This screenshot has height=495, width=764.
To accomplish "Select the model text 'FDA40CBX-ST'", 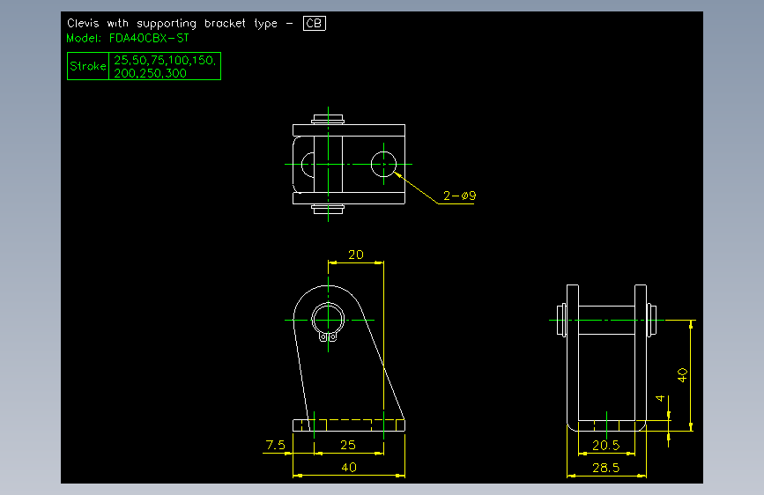I will point(149,38).
